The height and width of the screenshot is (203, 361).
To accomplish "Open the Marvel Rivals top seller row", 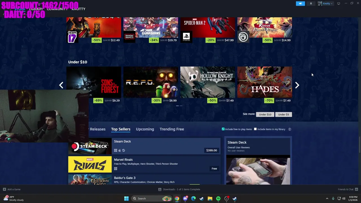I will [x=144, y=164].
